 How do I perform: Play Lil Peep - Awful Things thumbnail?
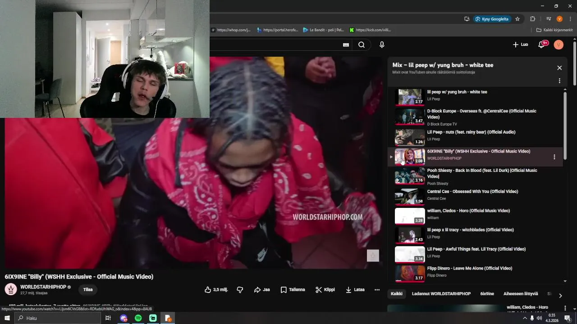click(410, 254)
